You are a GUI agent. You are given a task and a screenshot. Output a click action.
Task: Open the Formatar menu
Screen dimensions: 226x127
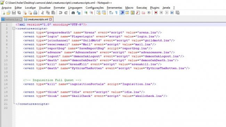coord(59,8)
